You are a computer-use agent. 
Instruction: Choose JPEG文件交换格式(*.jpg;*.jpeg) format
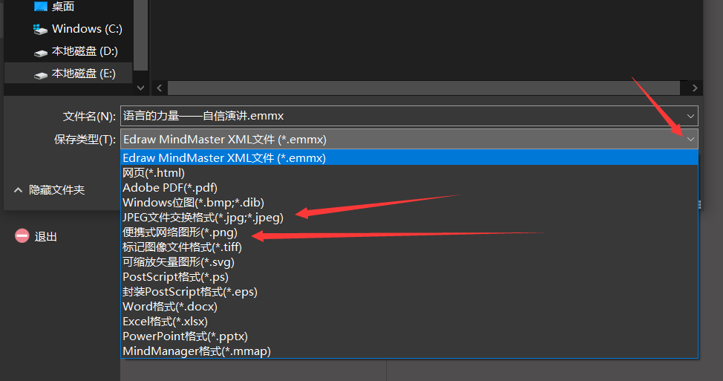(410, 218)
